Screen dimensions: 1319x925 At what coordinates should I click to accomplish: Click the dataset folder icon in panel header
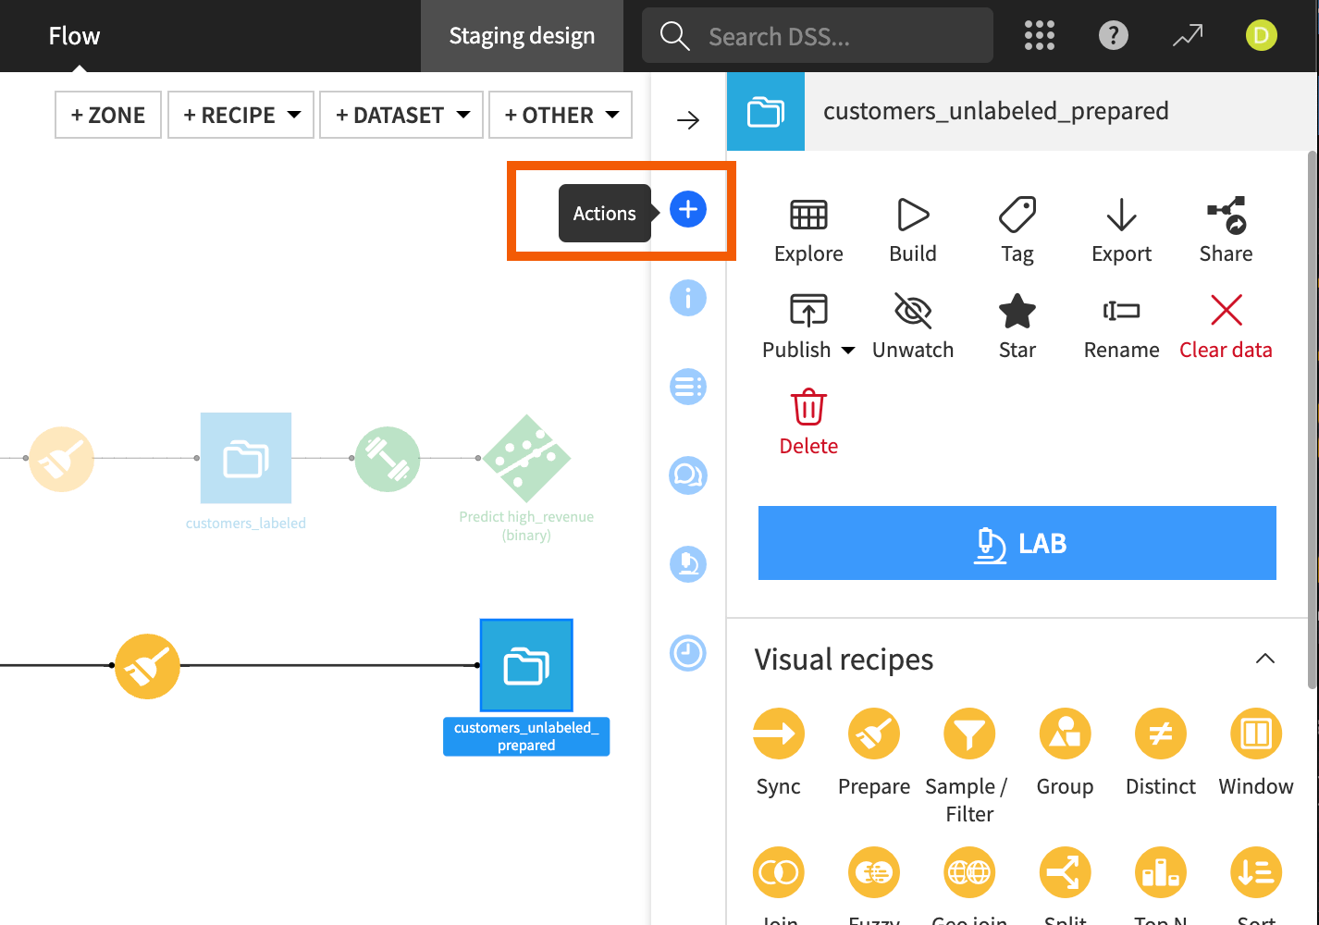[x=766, y=111]
